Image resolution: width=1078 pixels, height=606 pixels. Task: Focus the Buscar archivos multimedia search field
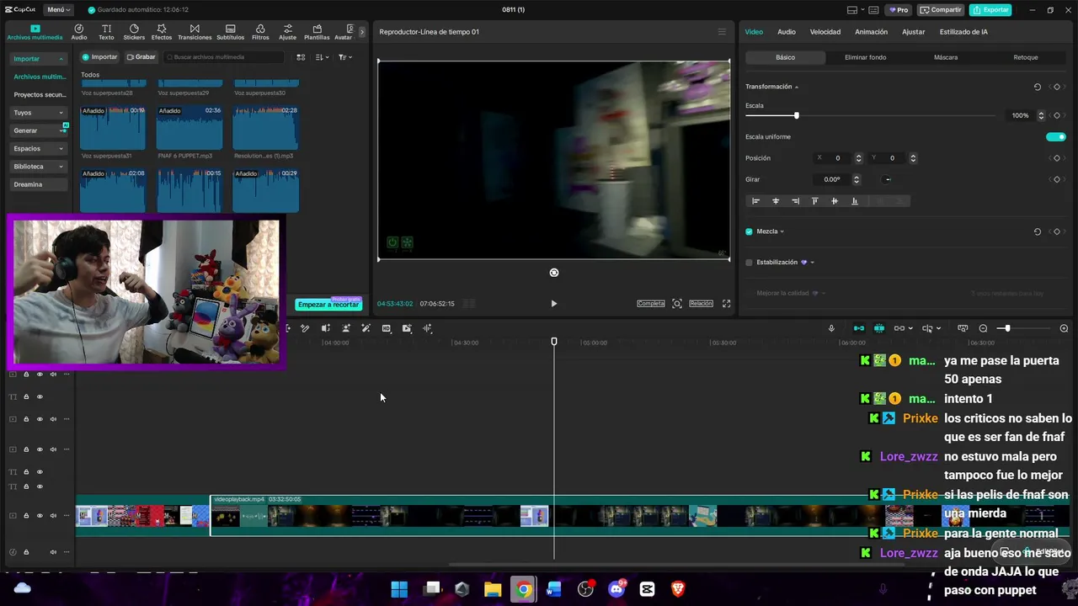click(x=224, y=57)
